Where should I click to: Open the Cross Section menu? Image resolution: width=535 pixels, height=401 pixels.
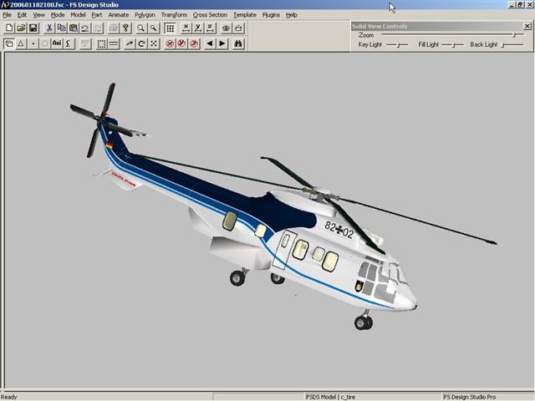pyautogui.click(x=210, y=15)
